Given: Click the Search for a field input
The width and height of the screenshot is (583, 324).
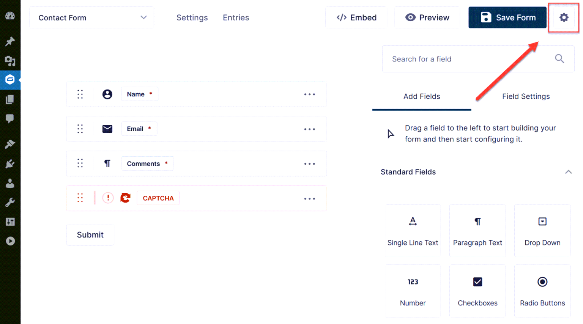Looking at the screenshot, I should pyautogui.click(x=455, y=59).
